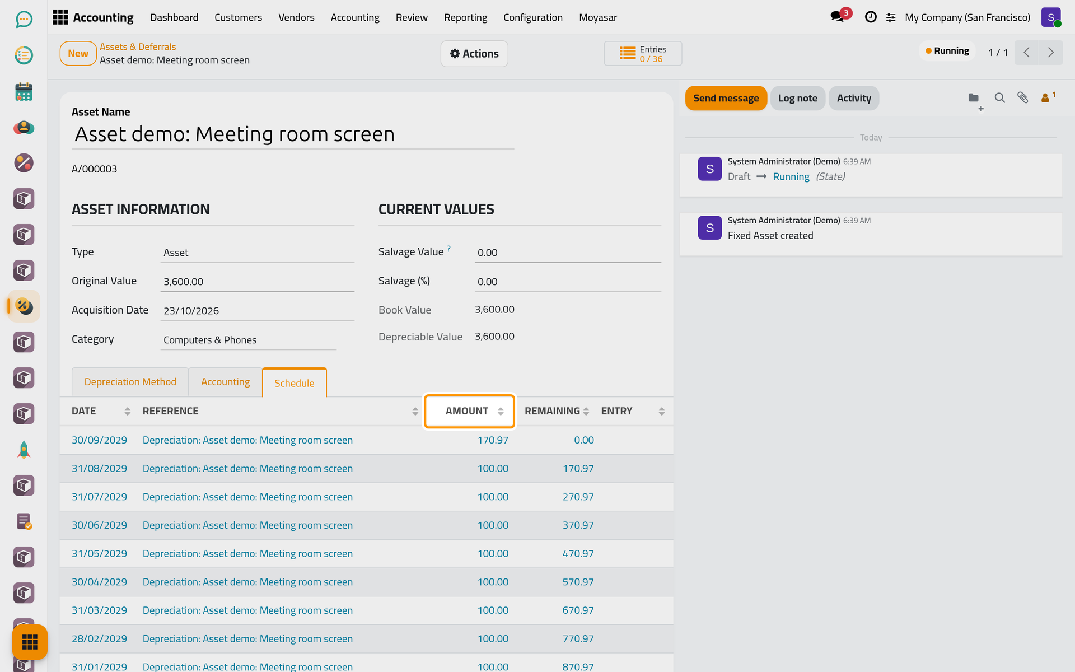Image resolution: width=1075 pixels, height=672 pixels.
Task: Go to next record arrow
Action: point(1051,53)
